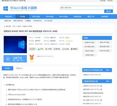Click the 金山通过 security icon
Viewport: 117px width, 106px height.
click(63, 49)
